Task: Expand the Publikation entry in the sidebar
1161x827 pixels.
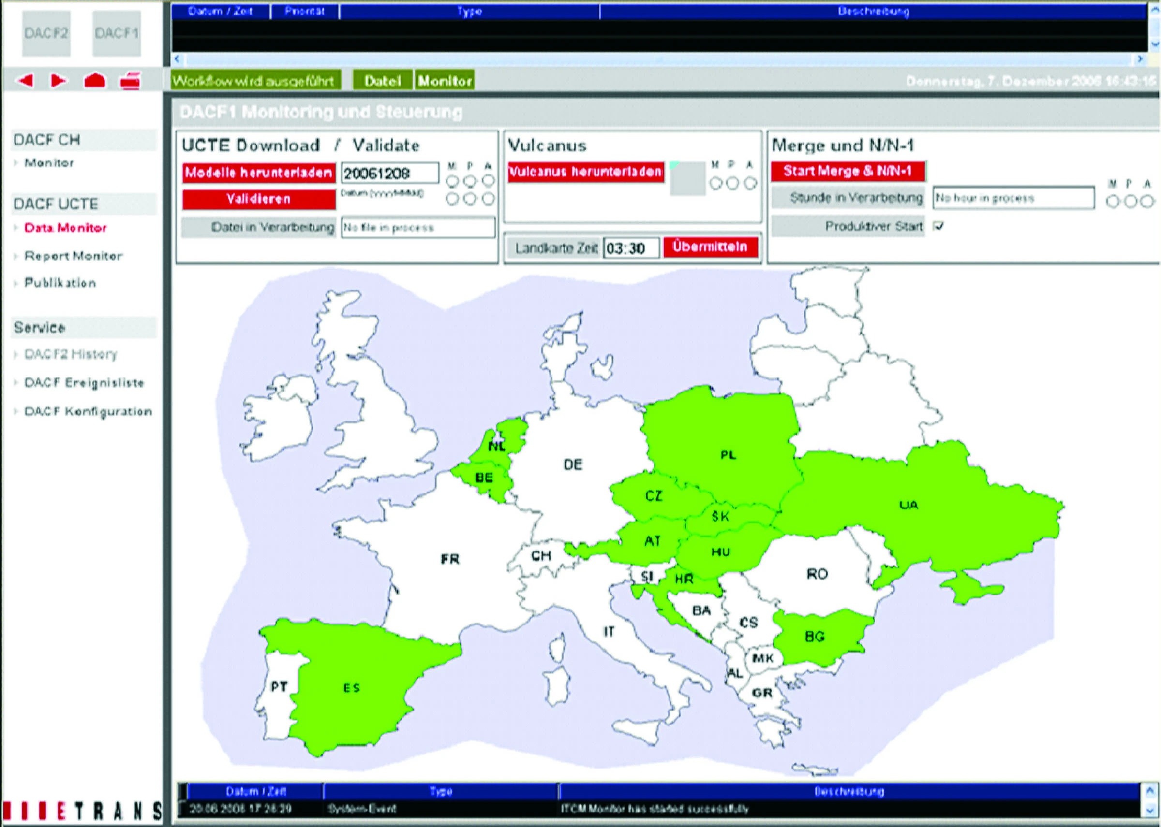Action: (59, 282)
